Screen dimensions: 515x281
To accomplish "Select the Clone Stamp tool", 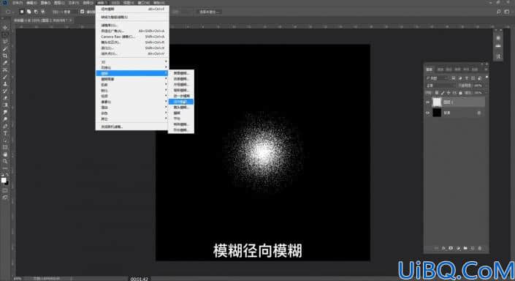I will pos(5,84).
